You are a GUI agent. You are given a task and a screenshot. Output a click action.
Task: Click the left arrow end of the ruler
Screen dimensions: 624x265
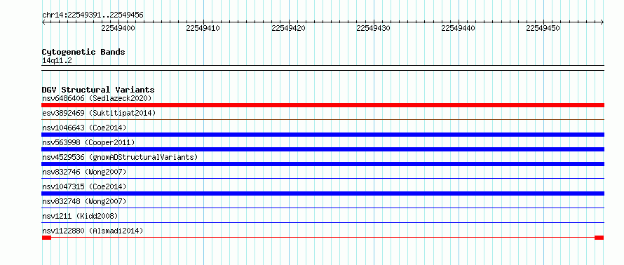(x=43, y=22)
